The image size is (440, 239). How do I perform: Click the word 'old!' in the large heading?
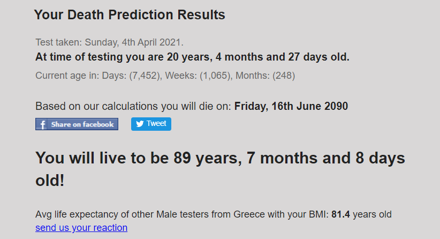pyautogui.click(x=50, y=180)
